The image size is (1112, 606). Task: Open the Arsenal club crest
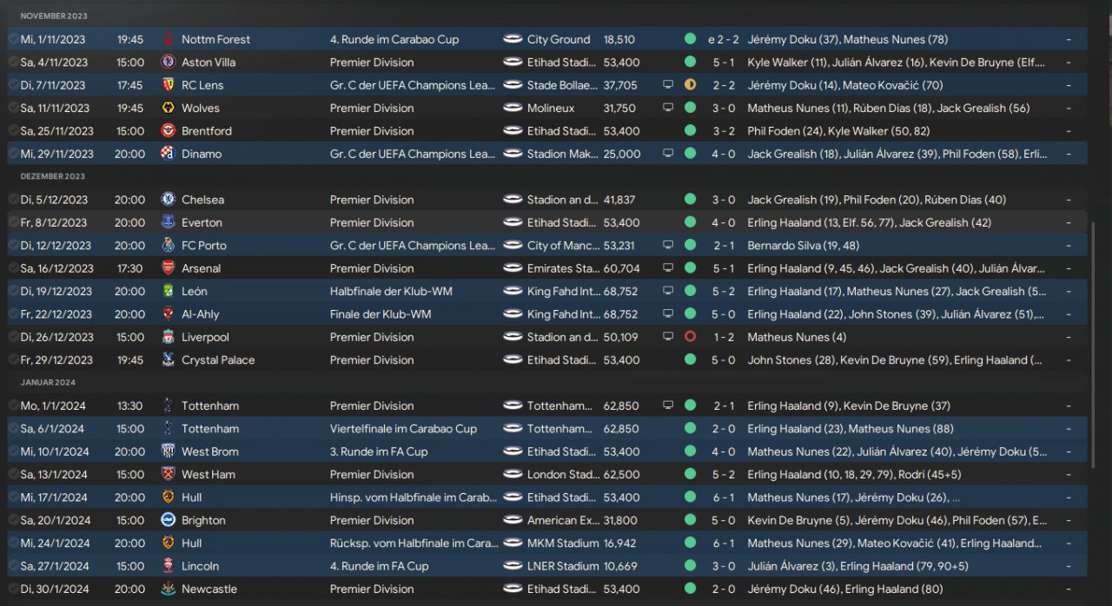(169, 268)
